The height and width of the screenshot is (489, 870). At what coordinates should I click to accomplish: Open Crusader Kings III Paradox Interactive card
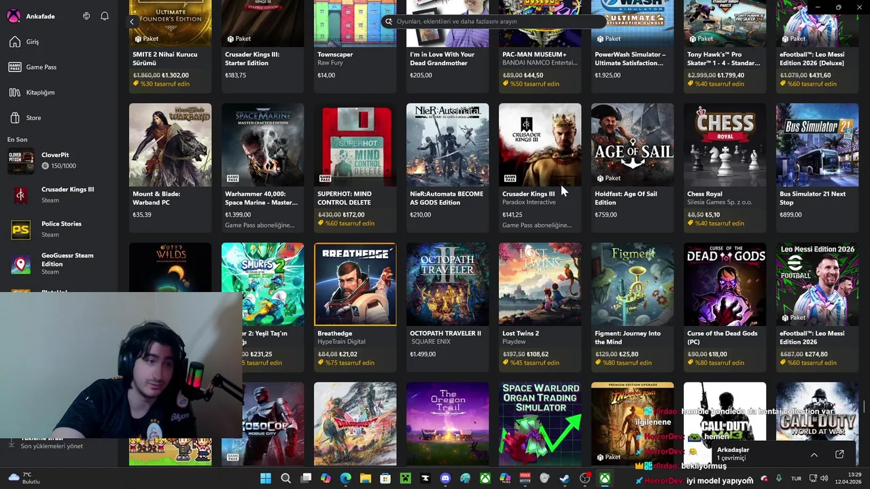(x=540, y=166)
